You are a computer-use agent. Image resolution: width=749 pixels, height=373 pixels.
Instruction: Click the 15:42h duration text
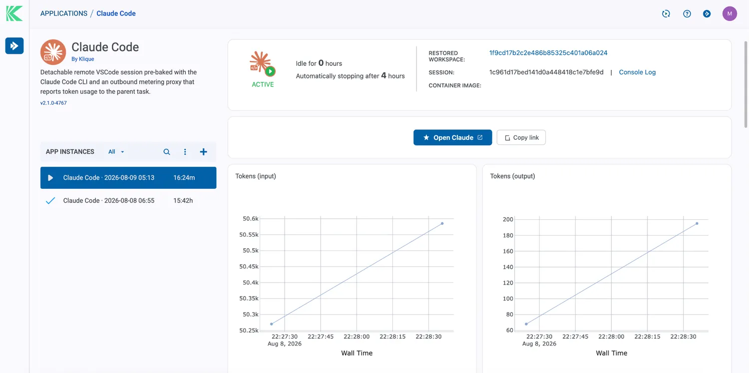coord(183,201)
